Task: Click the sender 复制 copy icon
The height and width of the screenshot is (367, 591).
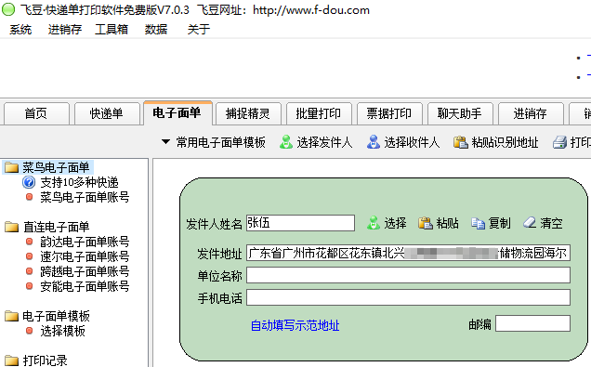Action: [x=478, y=223]
